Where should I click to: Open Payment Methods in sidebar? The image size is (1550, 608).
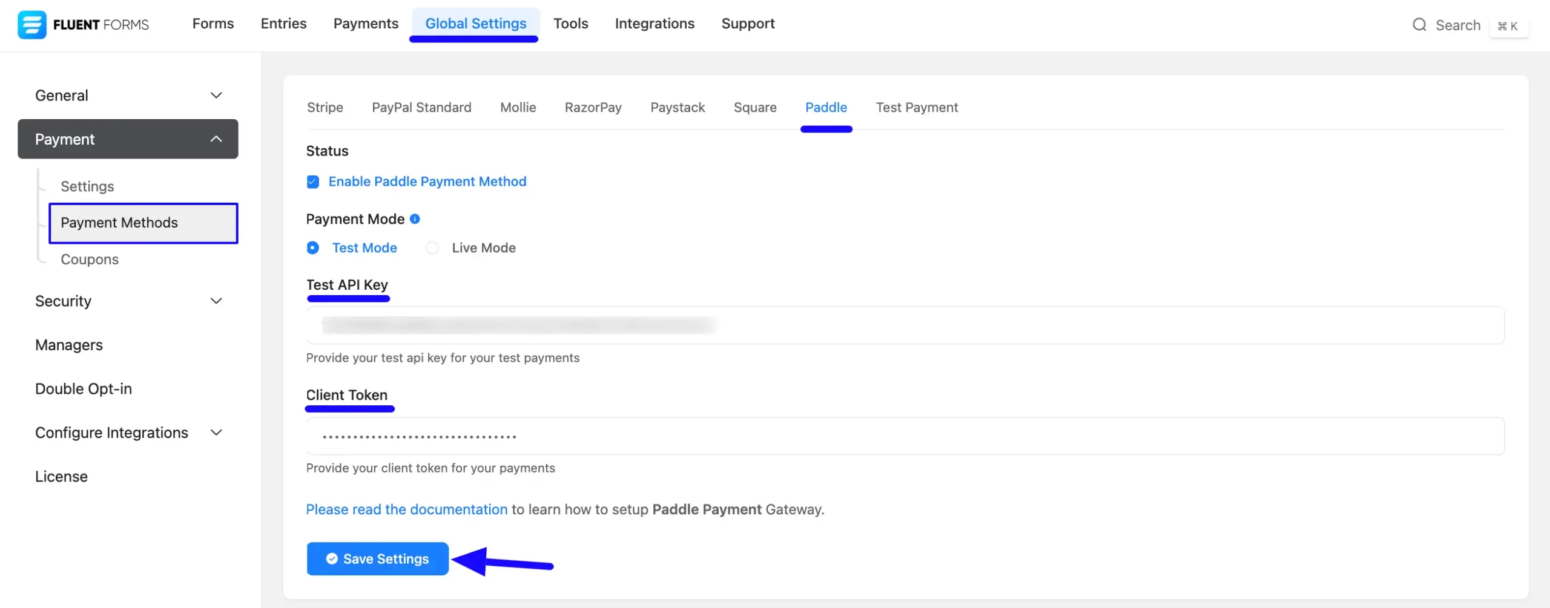click(143, 223)
